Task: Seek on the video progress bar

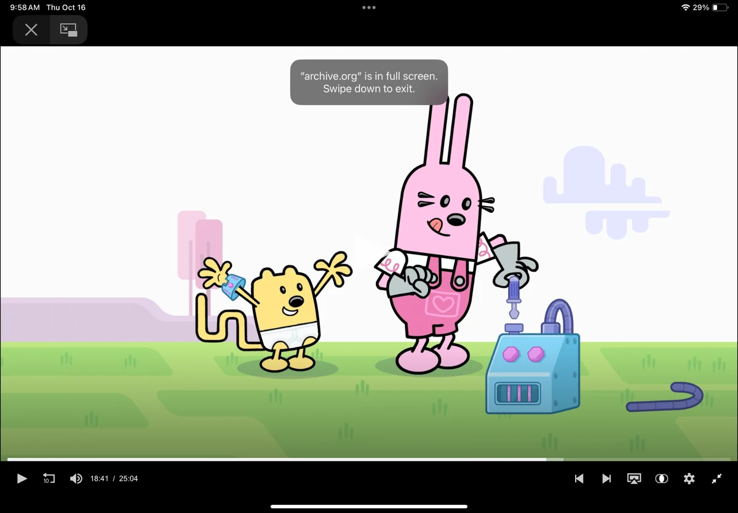Action: (x=369, y=459)
